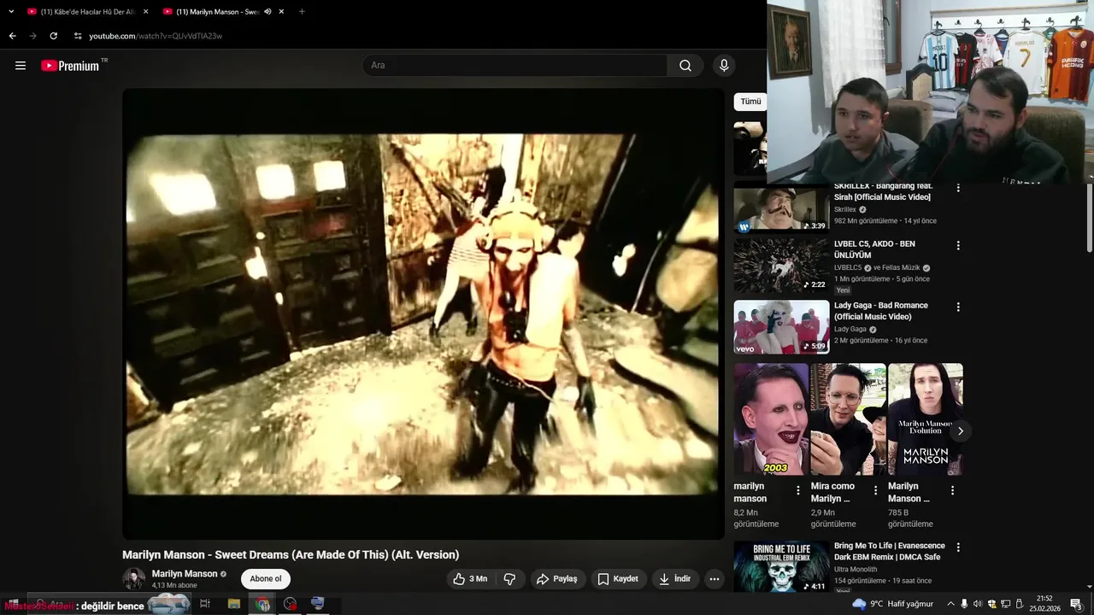
Task: Show next Shorts with arrow button
Action: (x=960, y=430)
